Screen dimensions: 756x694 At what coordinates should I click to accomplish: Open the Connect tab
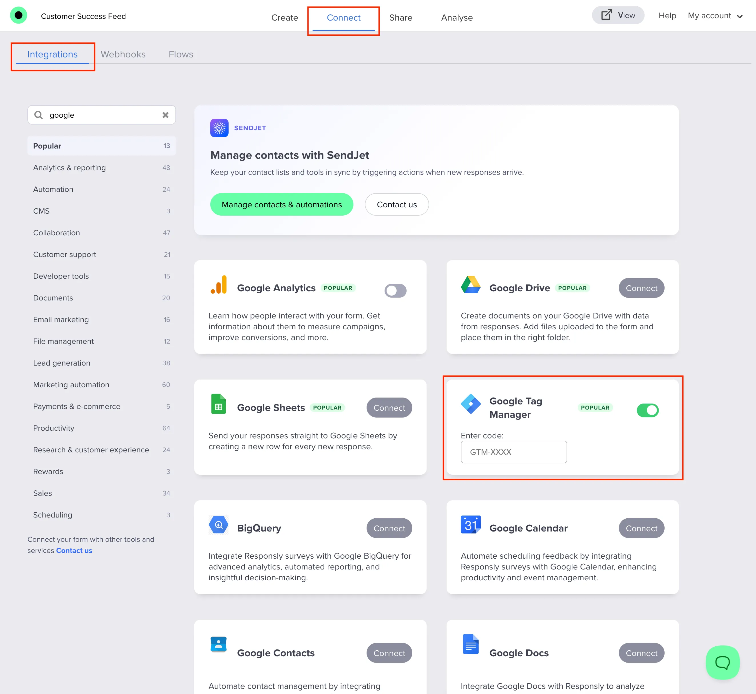pyautogui.click(x=343, y=18)
